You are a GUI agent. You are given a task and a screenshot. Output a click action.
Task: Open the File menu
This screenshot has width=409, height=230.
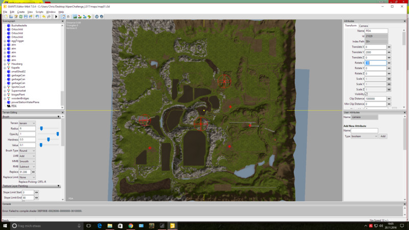(x=5, y=12)
